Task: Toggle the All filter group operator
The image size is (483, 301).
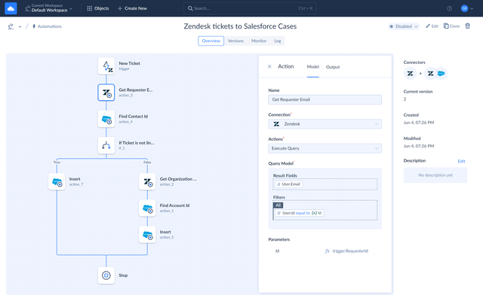Action: tap(278, 205)
